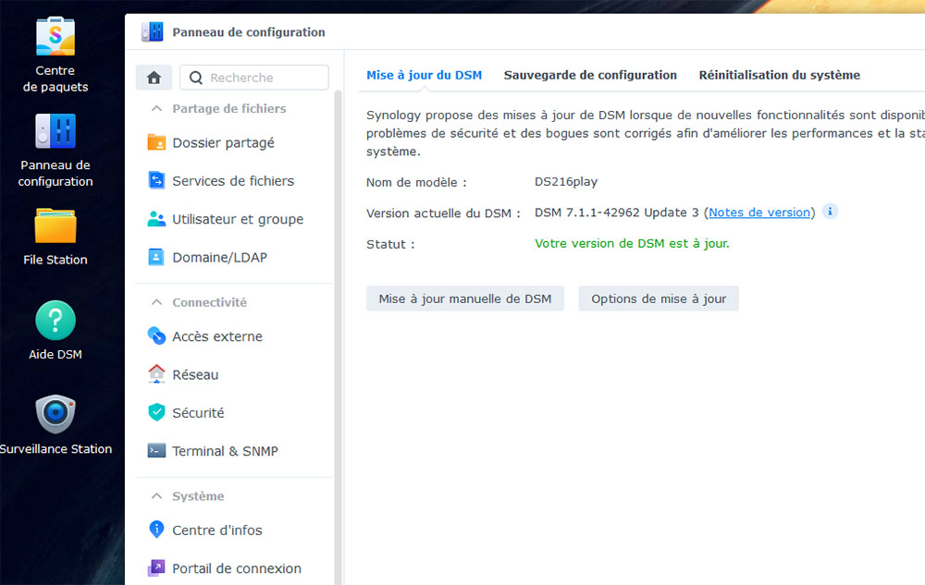Select the DS216play model name text

click(566, 182)
